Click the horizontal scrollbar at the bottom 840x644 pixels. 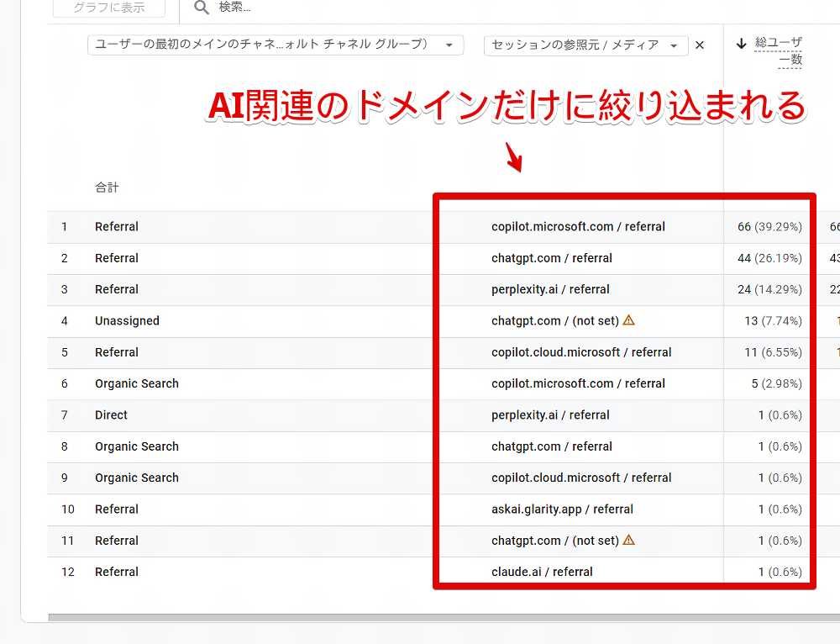click(x=444, y=618)
